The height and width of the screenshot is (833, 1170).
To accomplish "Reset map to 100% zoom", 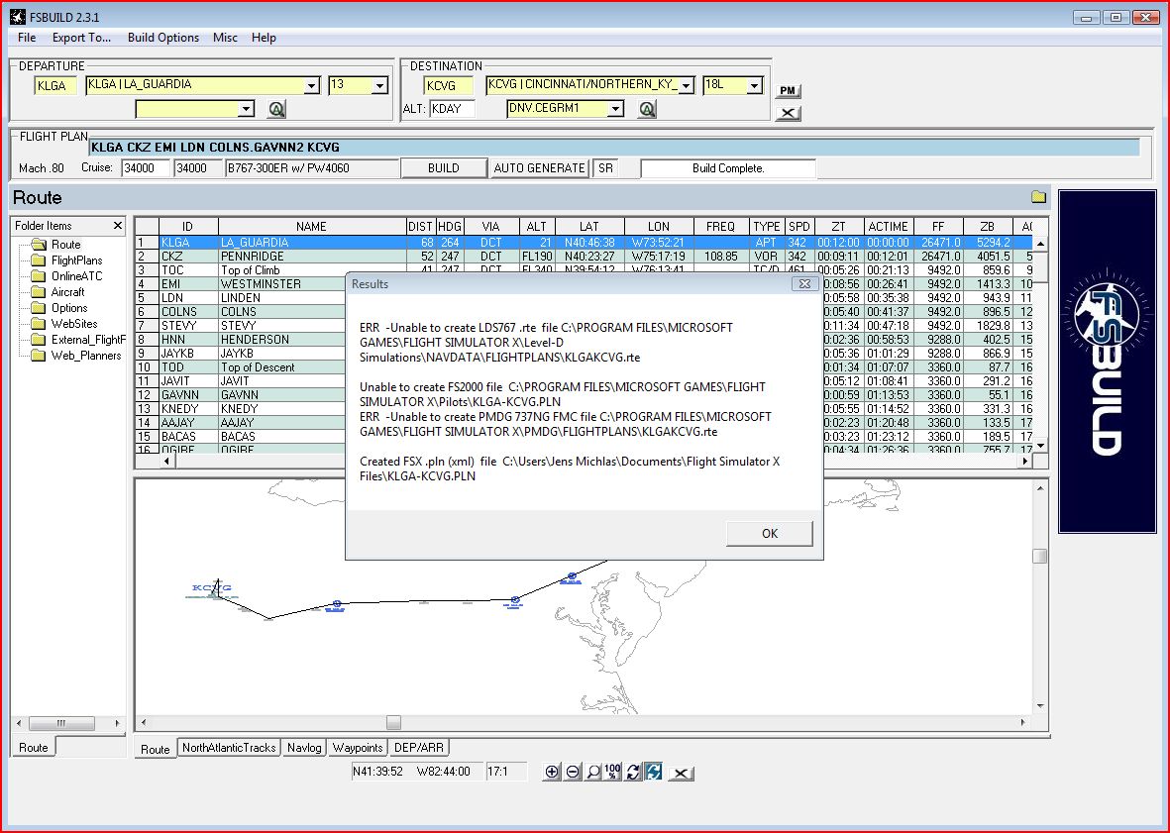I will (612, 772).
